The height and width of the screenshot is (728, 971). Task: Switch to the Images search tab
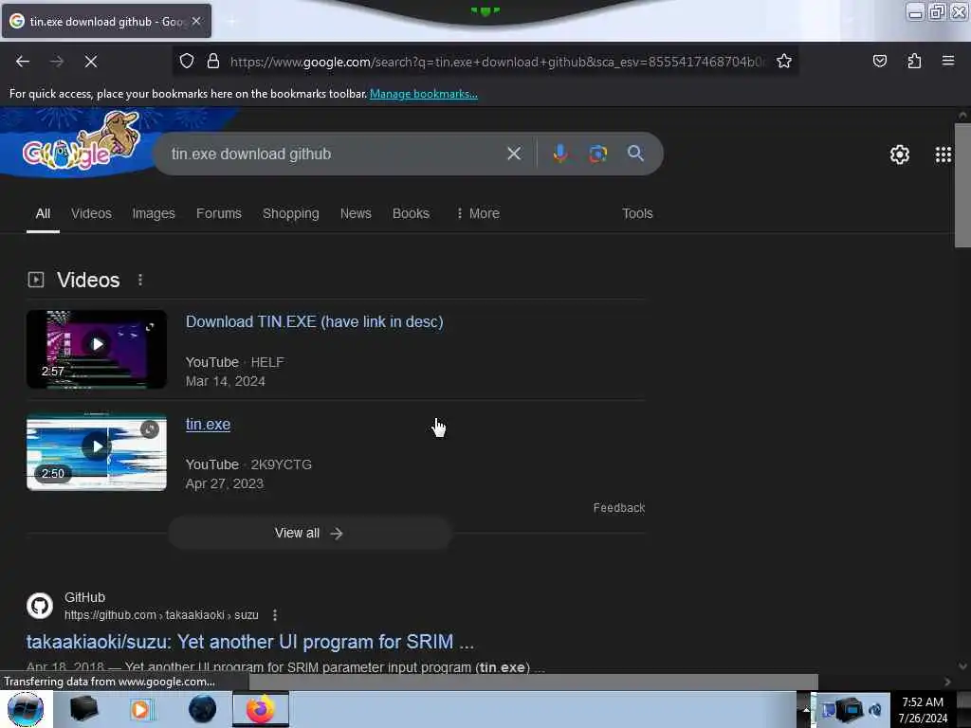[154, 213]
